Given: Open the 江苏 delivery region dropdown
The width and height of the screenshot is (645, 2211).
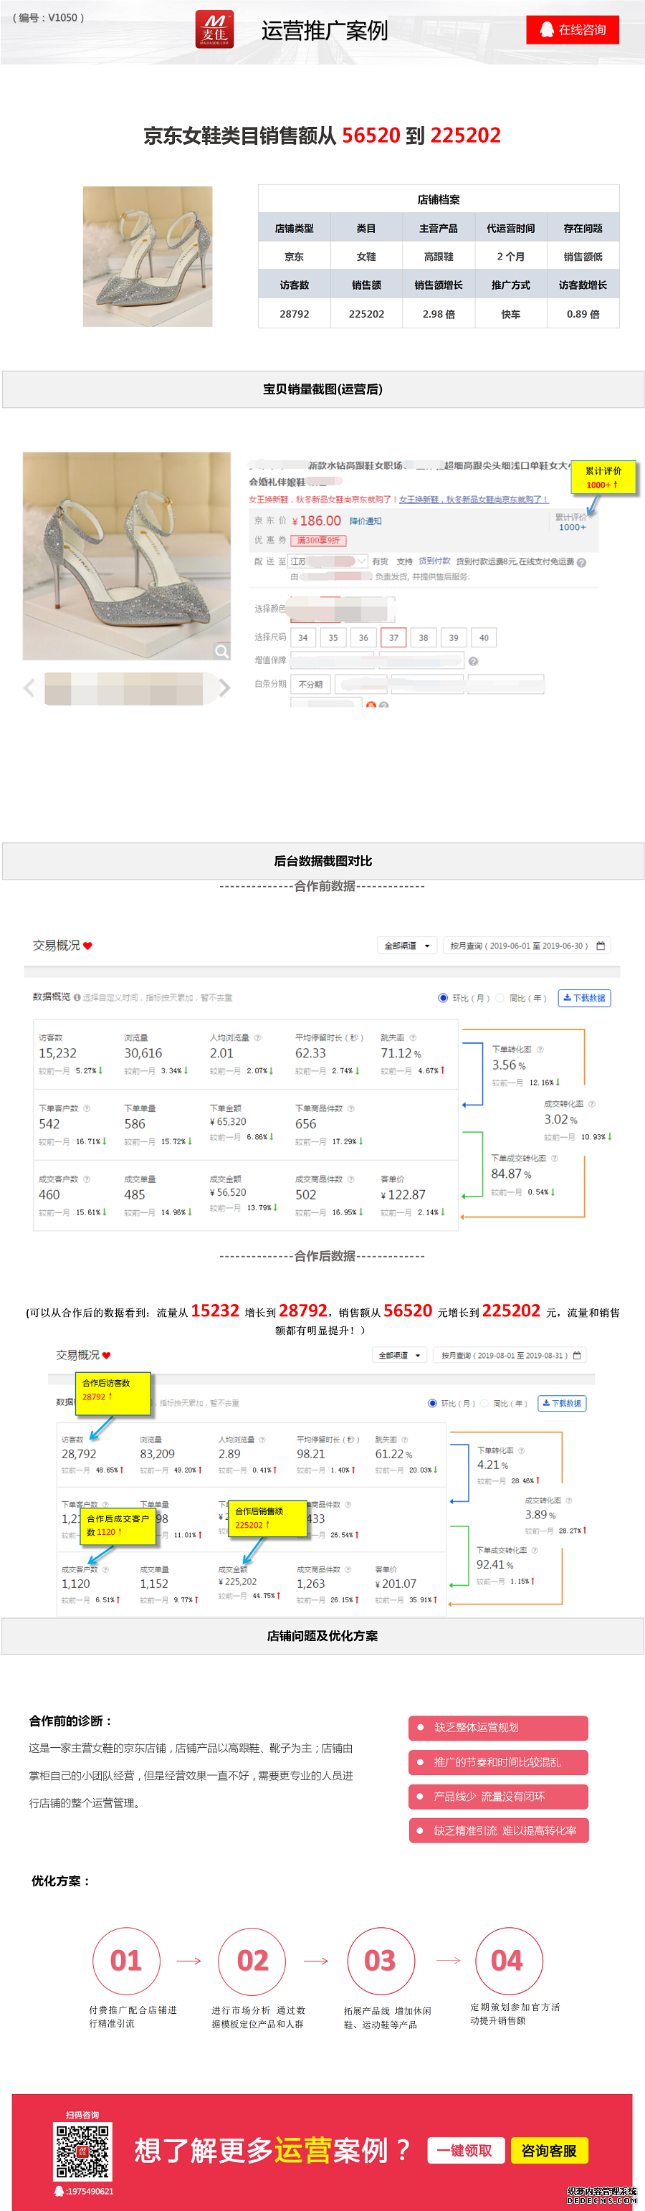Looking at the screenshot, I should point(328,561).
